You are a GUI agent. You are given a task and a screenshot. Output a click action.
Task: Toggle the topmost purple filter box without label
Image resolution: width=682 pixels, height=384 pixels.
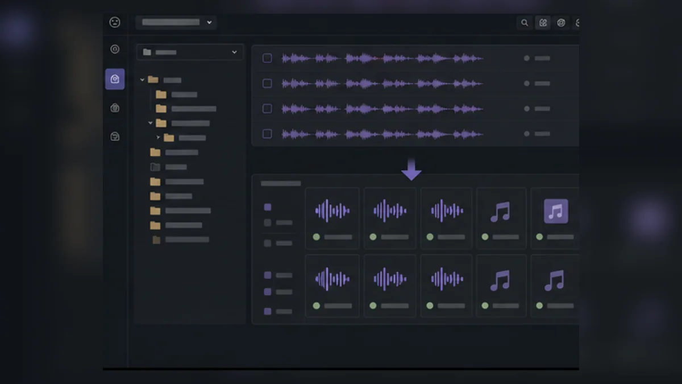pyautogui.click(x=268, y=207)
